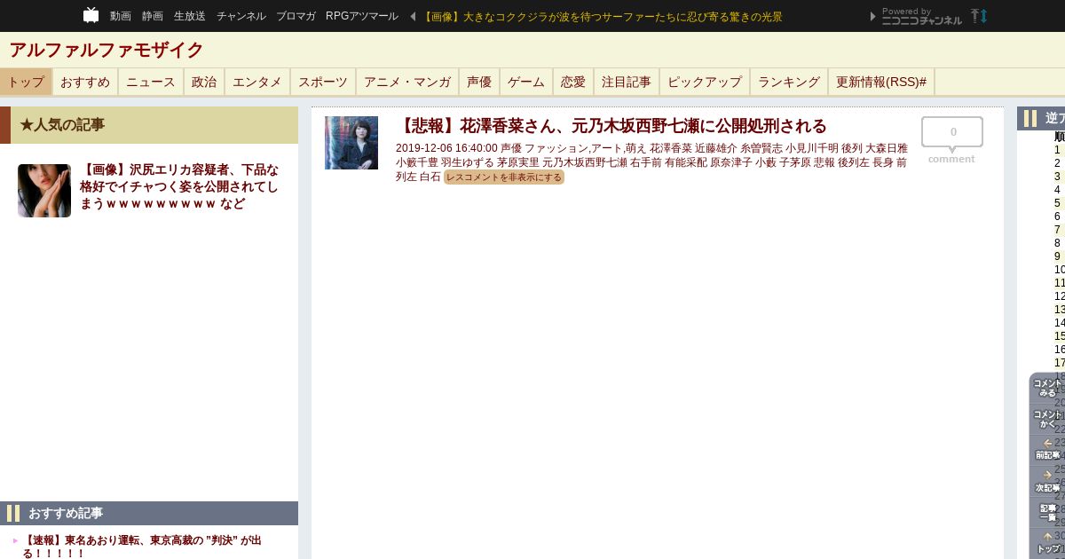Click the previous headline arrow in top bar
This screenshot has width=1065, height=559.
[413, 16]
